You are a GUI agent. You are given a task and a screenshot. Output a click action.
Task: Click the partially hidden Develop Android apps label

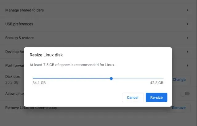point(14,52)
